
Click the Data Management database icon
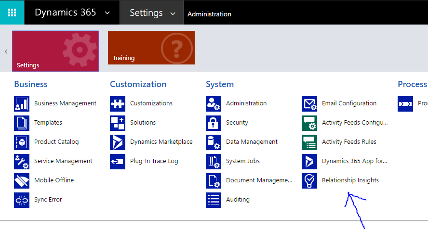(214, 142)
